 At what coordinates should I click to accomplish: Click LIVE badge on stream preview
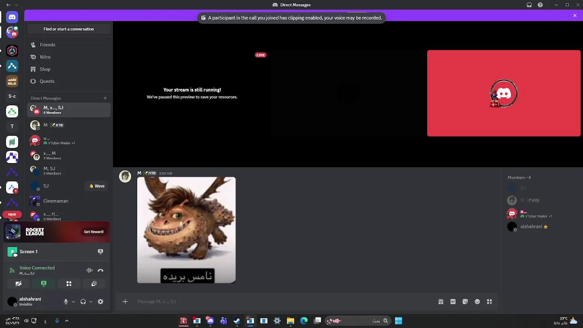point(261,55)
